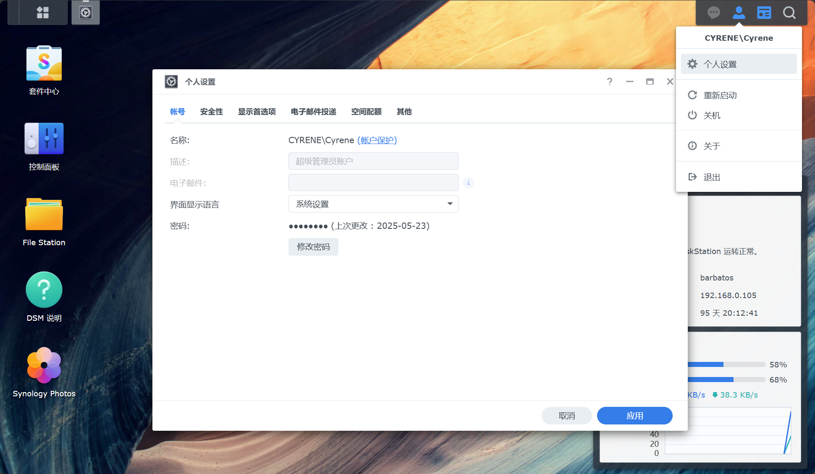The width and height of the screenshot is (815, 474).
Task: Choose 重新启动 from user menu
Action: [x=739, y=95]
